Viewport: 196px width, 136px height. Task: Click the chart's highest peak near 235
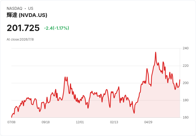(156, 52)
